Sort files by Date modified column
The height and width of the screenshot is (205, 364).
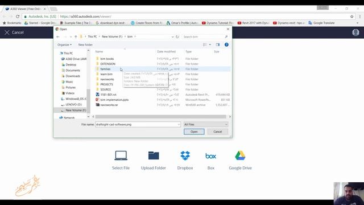point(166,52)
